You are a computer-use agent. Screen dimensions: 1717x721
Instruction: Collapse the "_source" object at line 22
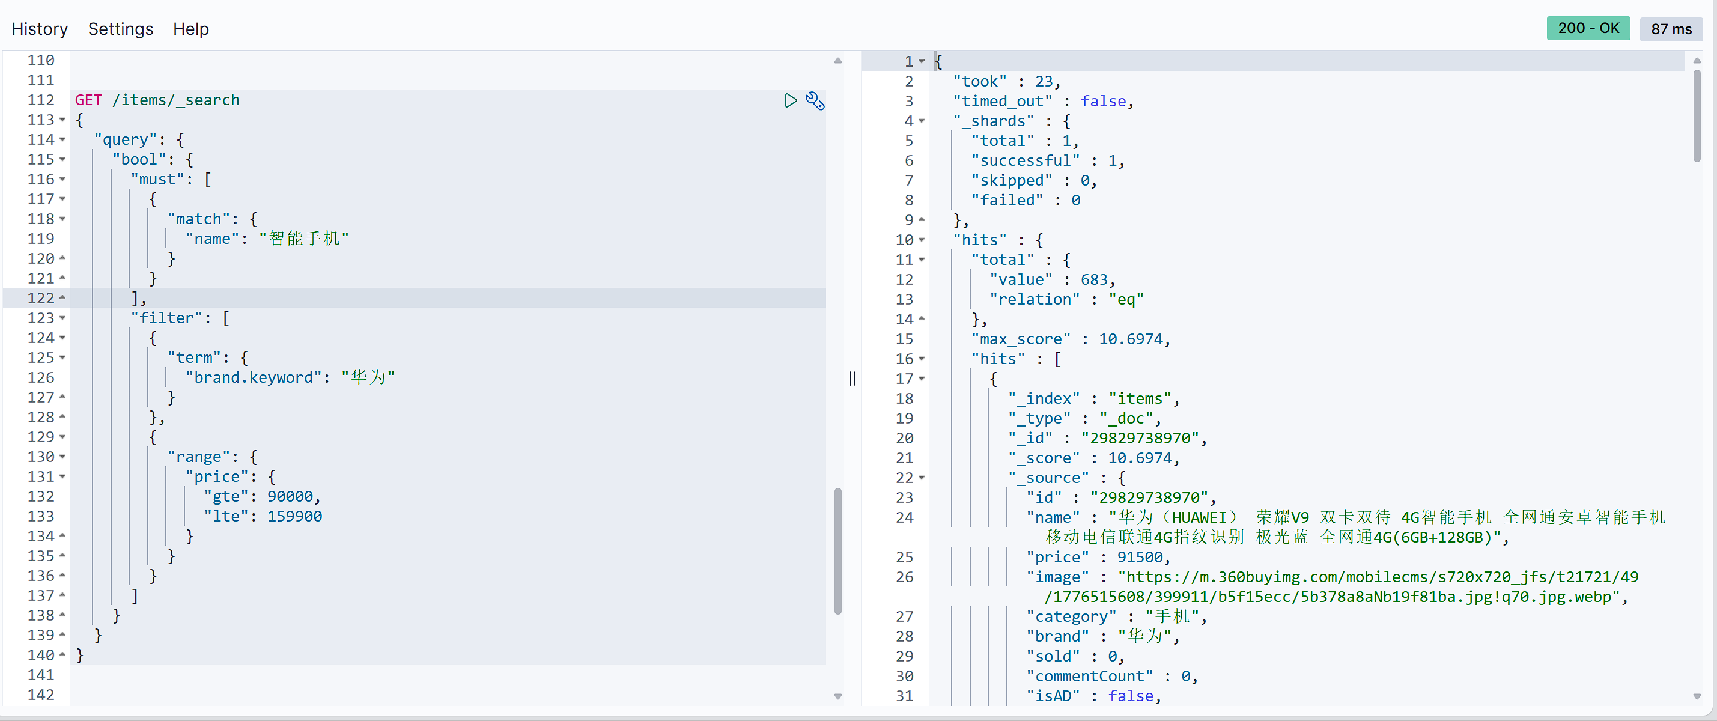coord(922,478)
